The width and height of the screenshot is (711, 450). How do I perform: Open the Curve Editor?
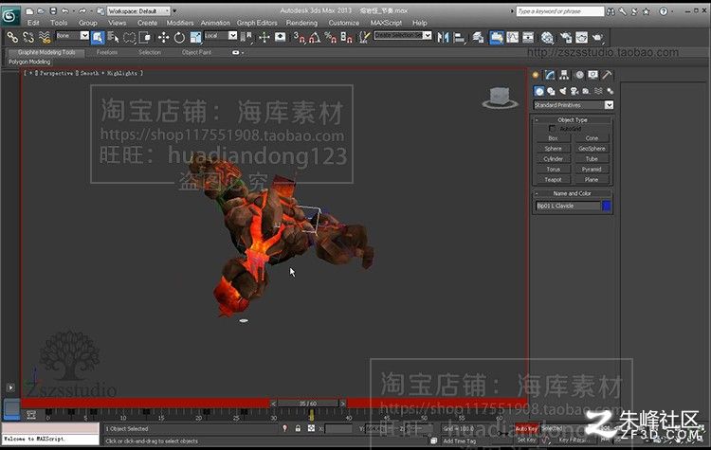(512, 37)
